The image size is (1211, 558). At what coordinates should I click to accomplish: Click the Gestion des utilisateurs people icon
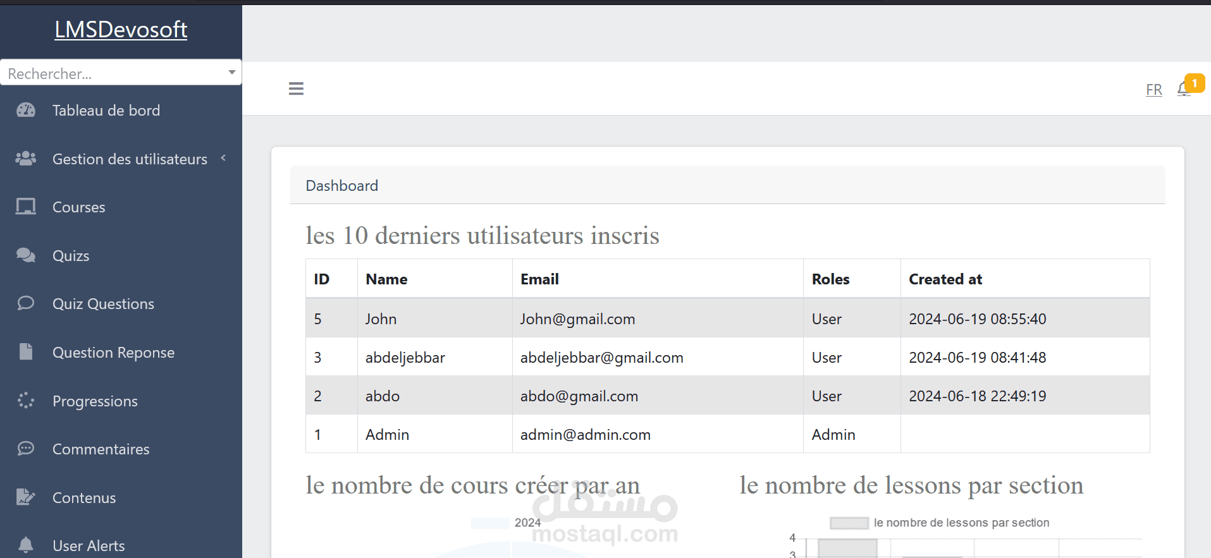tap(26, 159)
